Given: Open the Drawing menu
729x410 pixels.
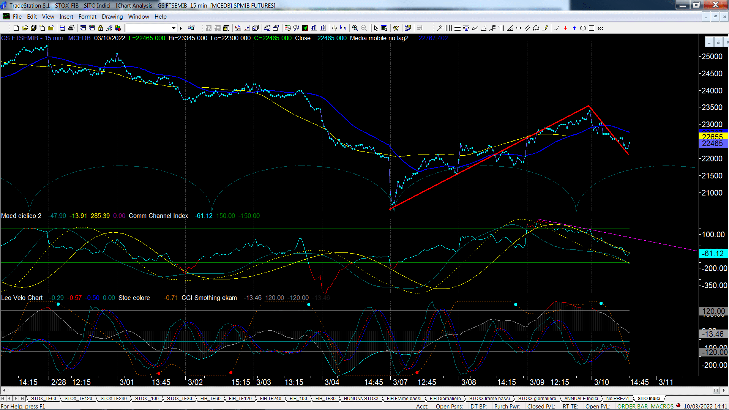Looking at the screenshot, I should coord(112,17).
